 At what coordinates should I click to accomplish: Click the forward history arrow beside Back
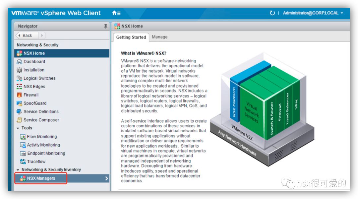(42, 35)
